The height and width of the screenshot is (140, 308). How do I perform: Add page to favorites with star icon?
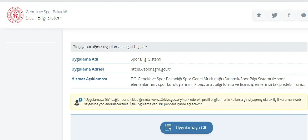pos(259,15)
